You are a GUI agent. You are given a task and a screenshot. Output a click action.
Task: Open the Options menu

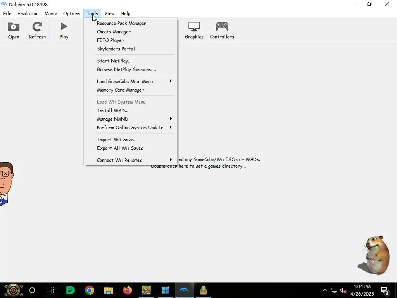(x=72, y=14)
